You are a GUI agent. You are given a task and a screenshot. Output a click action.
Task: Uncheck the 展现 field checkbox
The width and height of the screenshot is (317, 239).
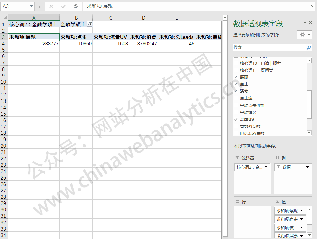236,77
